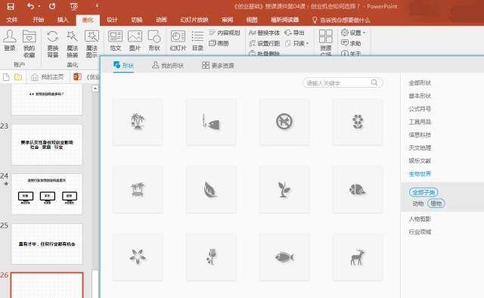Image resolution: width=484 pixels, height=298 pixels.
Task: Open the 幻灯片放映 Slide Show tab
Action: [x=194, y=20]
